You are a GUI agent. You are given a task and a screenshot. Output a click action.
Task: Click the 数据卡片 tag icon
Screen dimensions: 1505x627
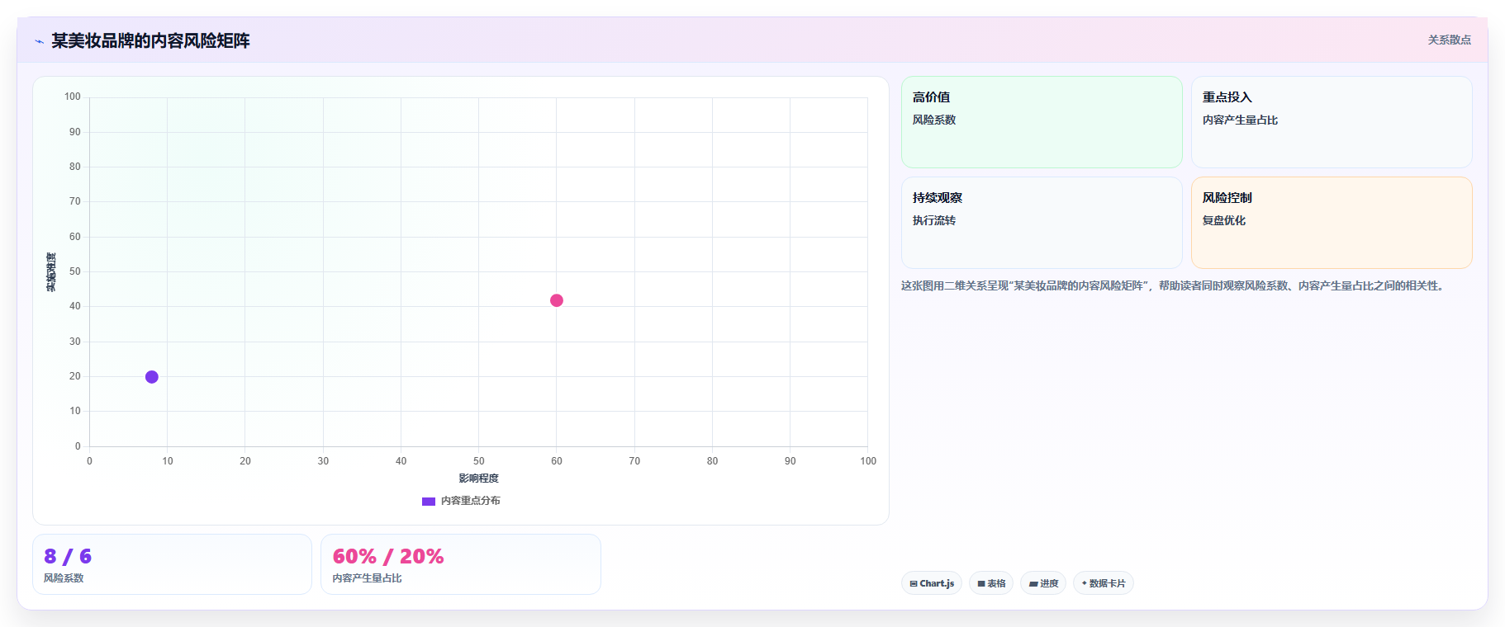coord(1085,583)
